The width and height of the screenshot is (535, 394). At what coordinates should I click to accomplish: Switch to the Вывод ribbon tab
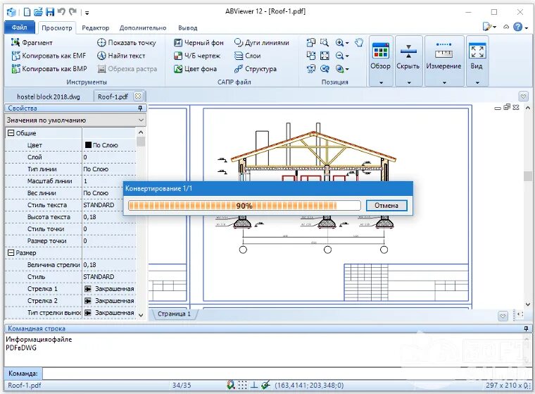click(188, 28)
